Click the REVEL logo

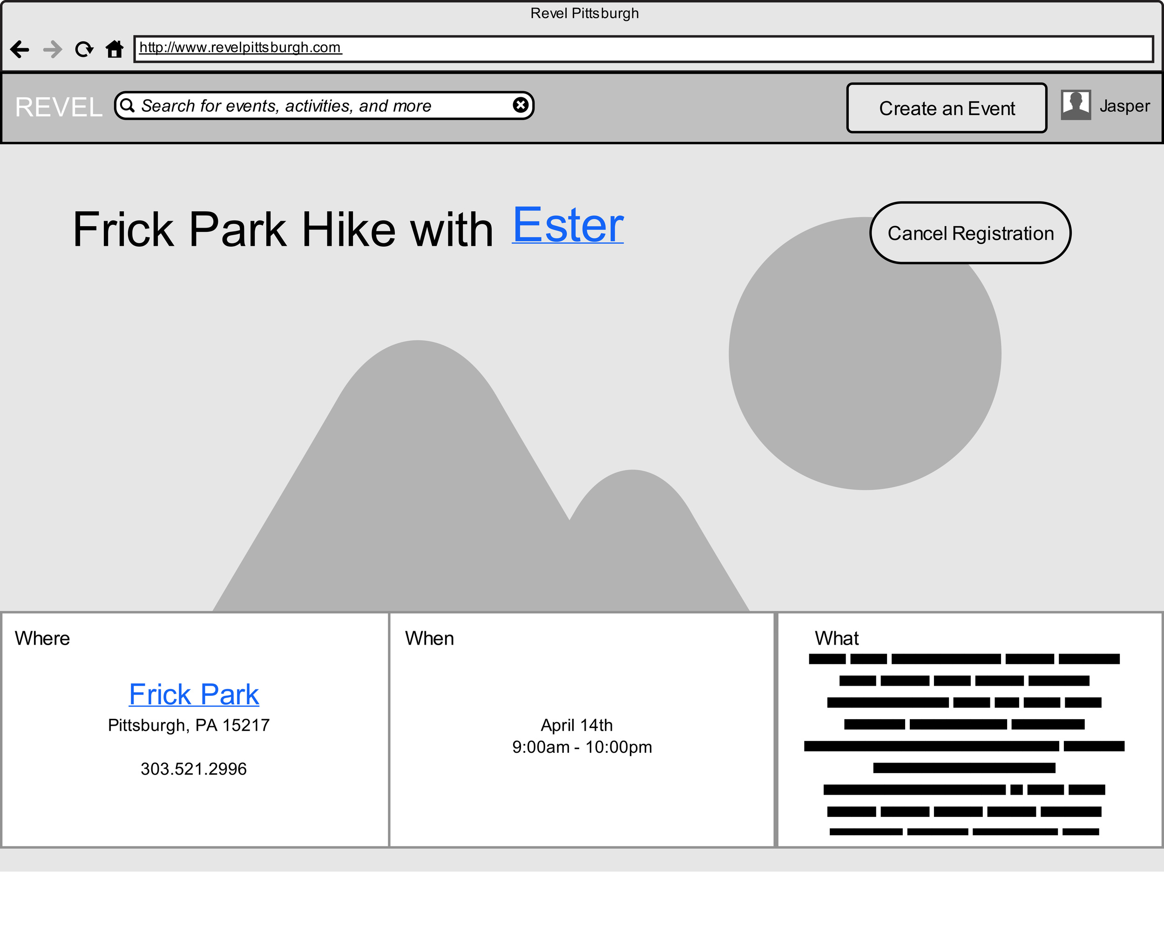[x=58, y=107]
